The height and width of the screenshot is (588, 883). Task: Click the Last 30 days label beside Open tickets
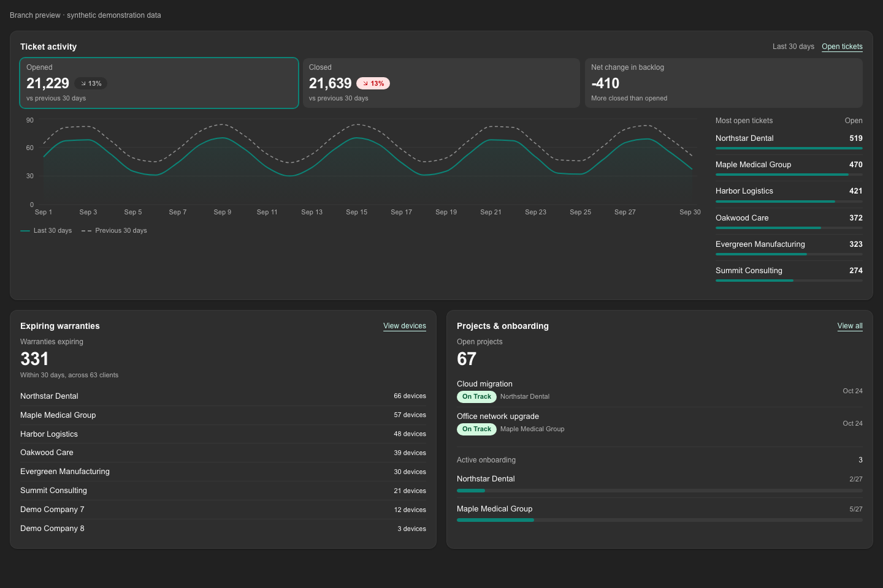793,47
